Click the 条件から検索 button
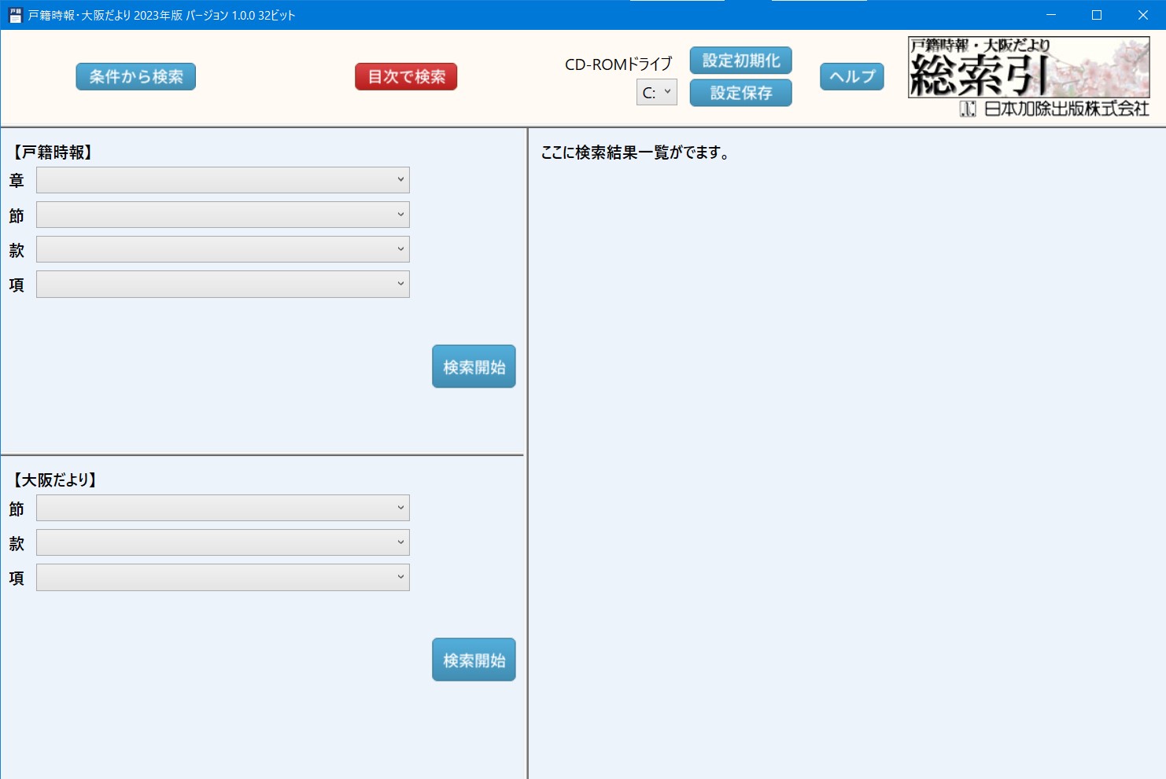The width and height of the screenshot is (1166, 779). tap(135, 77)
